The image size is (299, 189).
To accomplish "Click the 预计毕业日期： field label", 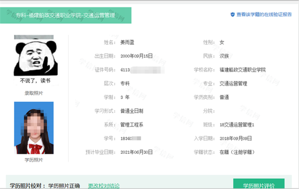I will [x=101, y=152].
